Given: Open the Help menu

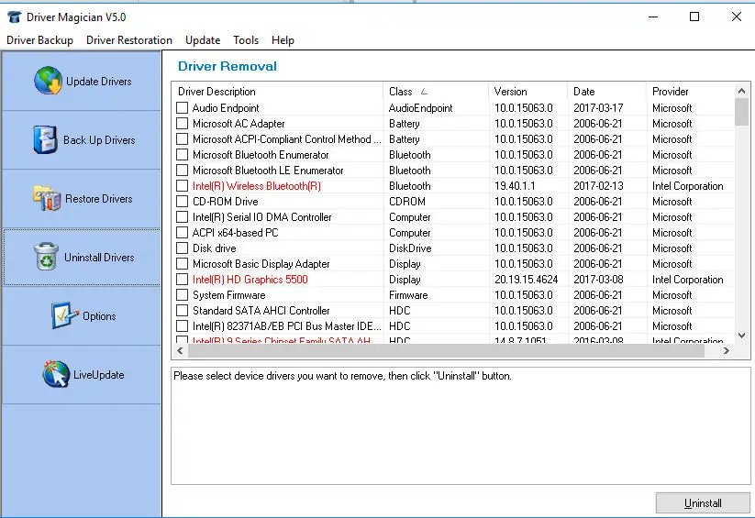Looking at the screenshot, I should tap(283, 40).
